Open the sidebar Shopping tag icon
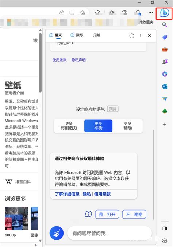 click(165, 37)
